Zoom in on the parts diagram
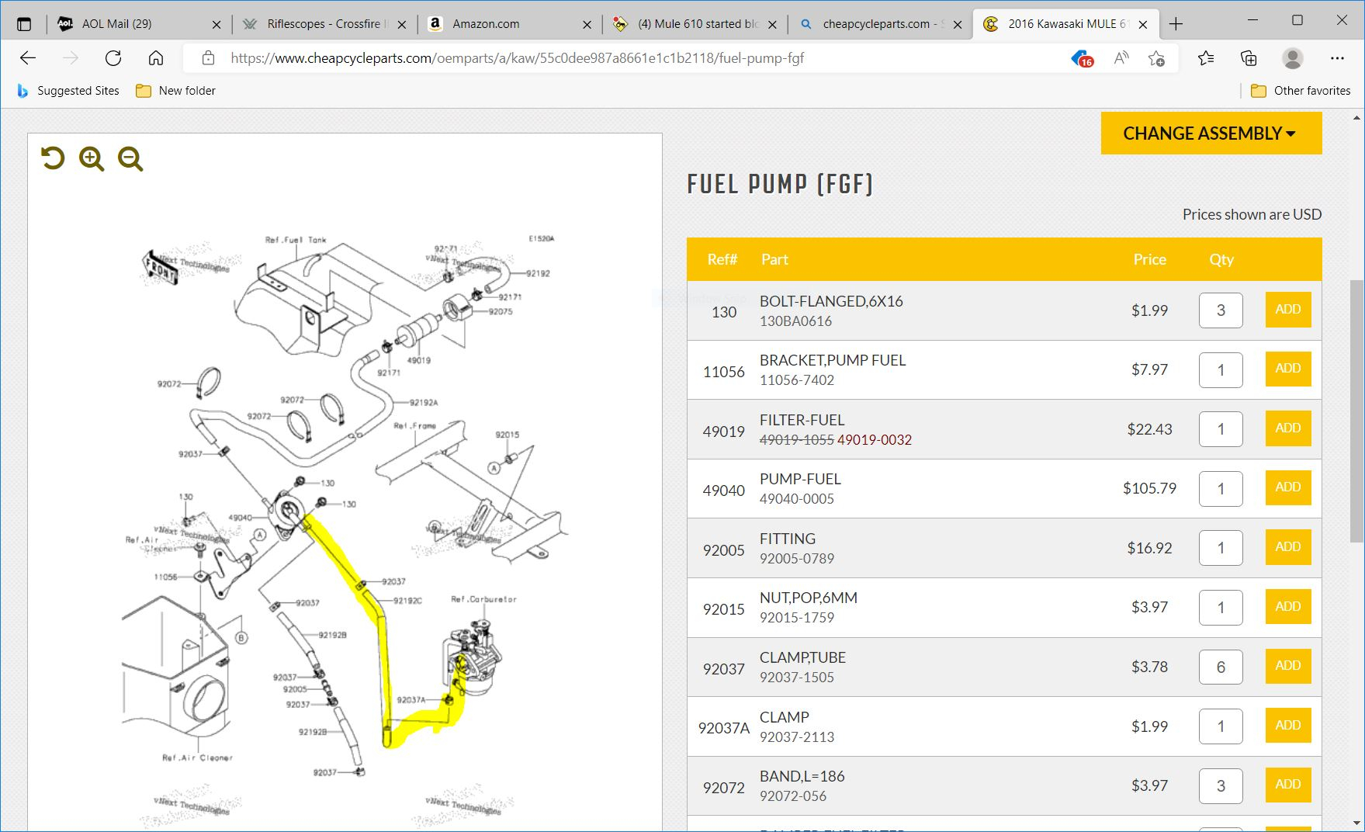The height and width of the screenshot is (832, 1365). [x=92, y=158]
